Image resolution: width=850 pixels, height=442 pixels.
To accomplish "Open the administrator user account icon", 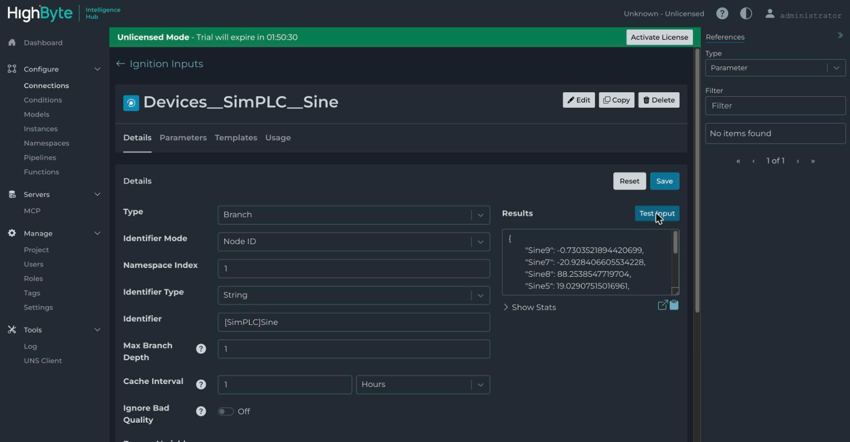I will click(770, 14).
